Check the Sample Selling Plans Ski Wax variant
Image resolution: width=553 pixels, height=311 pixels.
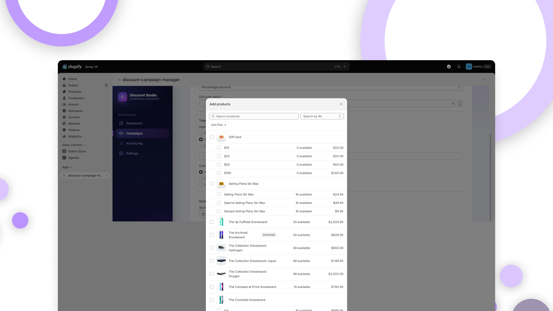(219, 211)
